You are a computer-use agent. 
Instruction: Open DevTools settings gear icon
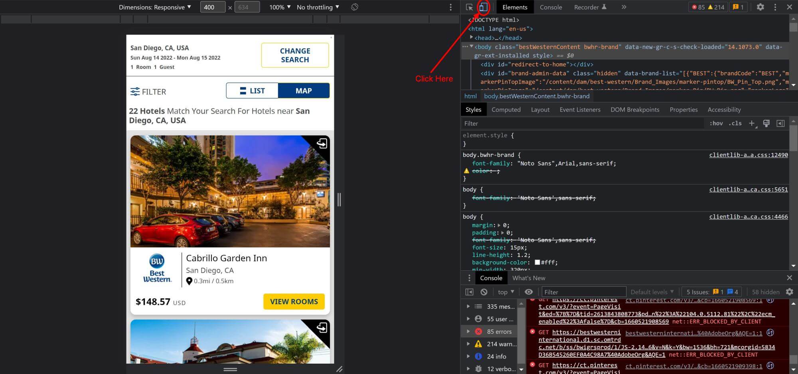click(760, 7)
